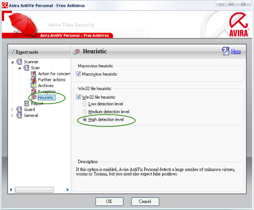Click the red AVIRA logo
Screen dimensions: 254x210
[x=239, y=24]
